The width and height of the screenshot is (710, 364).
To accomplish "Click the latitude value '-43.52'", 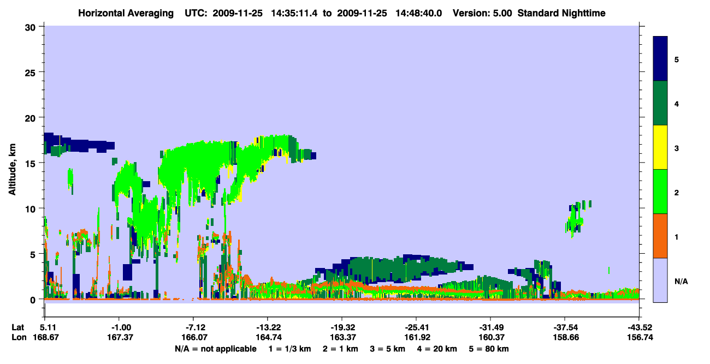I will click(639, 327).
